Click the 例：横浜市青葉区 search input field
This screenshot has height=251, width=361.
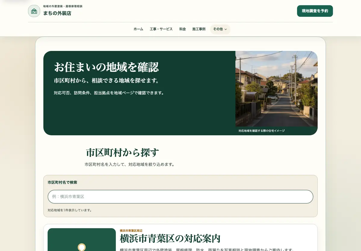(x=180, y=196)
